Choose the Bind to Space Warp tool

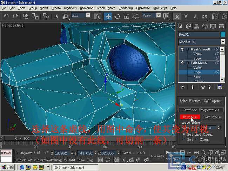[46, 16]
